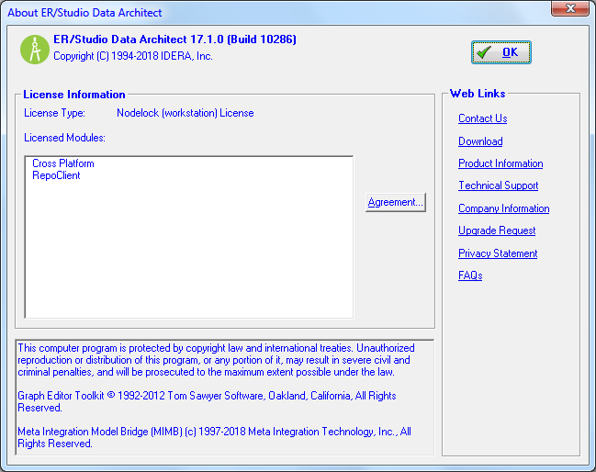Open the Download web link
Image resolution: width=596 pixels, height=472 pixels.
point(480,141)
